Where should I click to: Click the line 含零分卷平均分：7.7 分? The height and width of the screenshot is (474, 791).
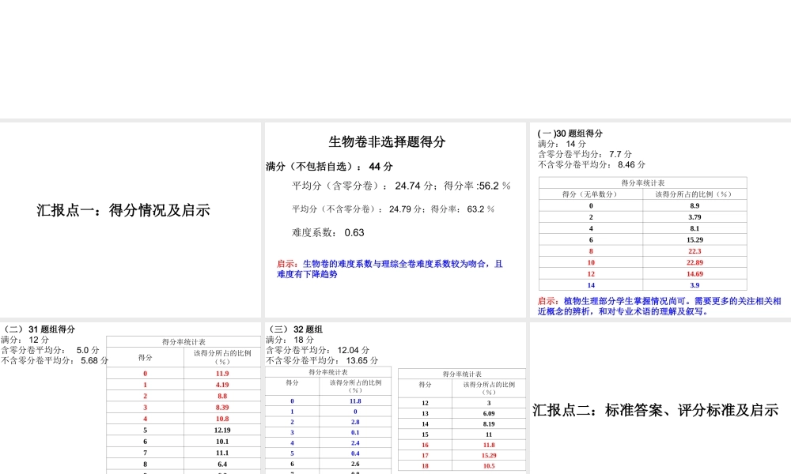tap(585, 154)
